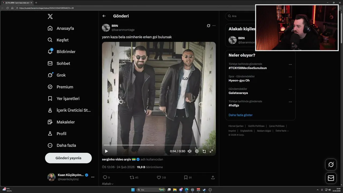The image size is (343, 193).
Task: Click Kaan Küçükyılmaz account avatar
Action: click(51, 177)
